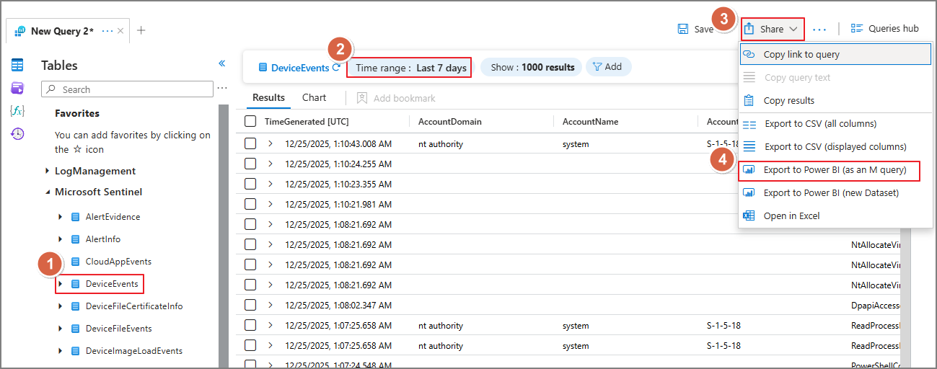Screen dimensions: 937x369
Task: Expand the DeviceFileEvents table
Action: [61, 329]
